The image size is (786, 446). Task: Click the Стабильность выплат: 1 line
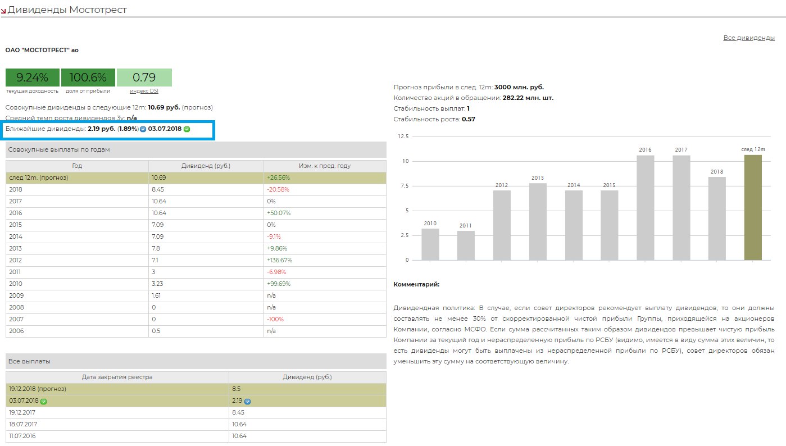pos(431,108)
